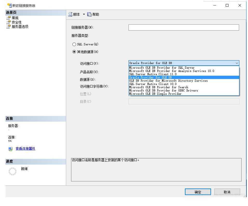Click the 取消 button
Viewport: 248px width, 206px height.
click(x=227, y=192)
